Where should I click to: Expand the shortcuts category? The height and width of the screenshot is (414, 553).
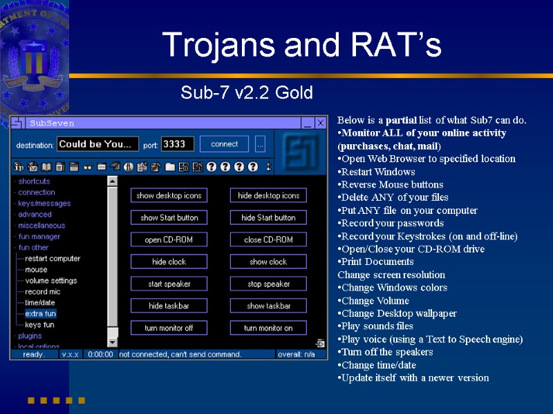(34, 181)
